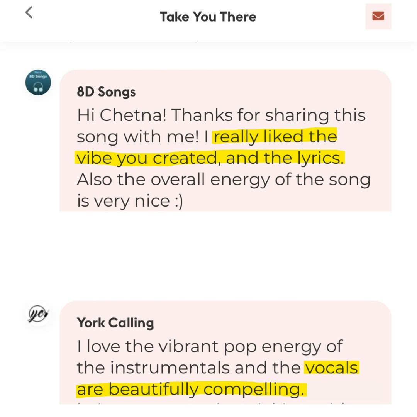Open the 8D Songs feedback message bubble
This screenshot has height=417, width=417.
point(225,141)
